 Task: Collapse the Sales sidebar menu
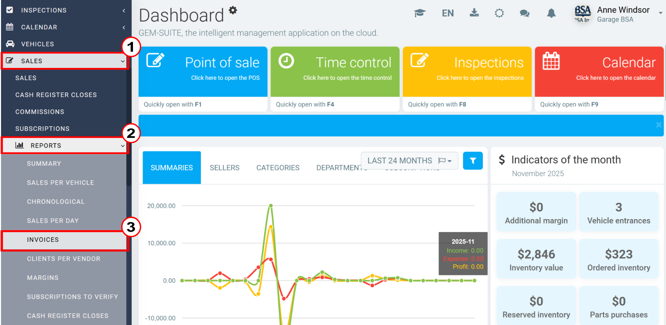(65, 61)
